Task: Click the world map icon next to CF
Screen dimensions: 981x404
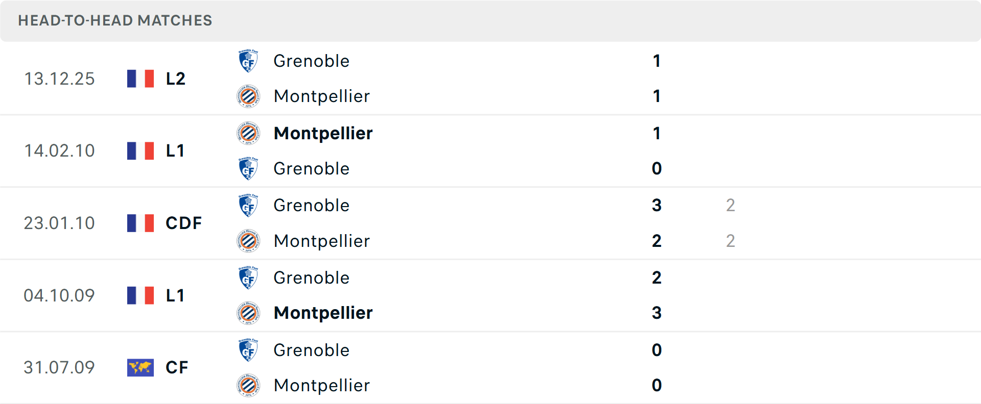Action: coord(140,367)
